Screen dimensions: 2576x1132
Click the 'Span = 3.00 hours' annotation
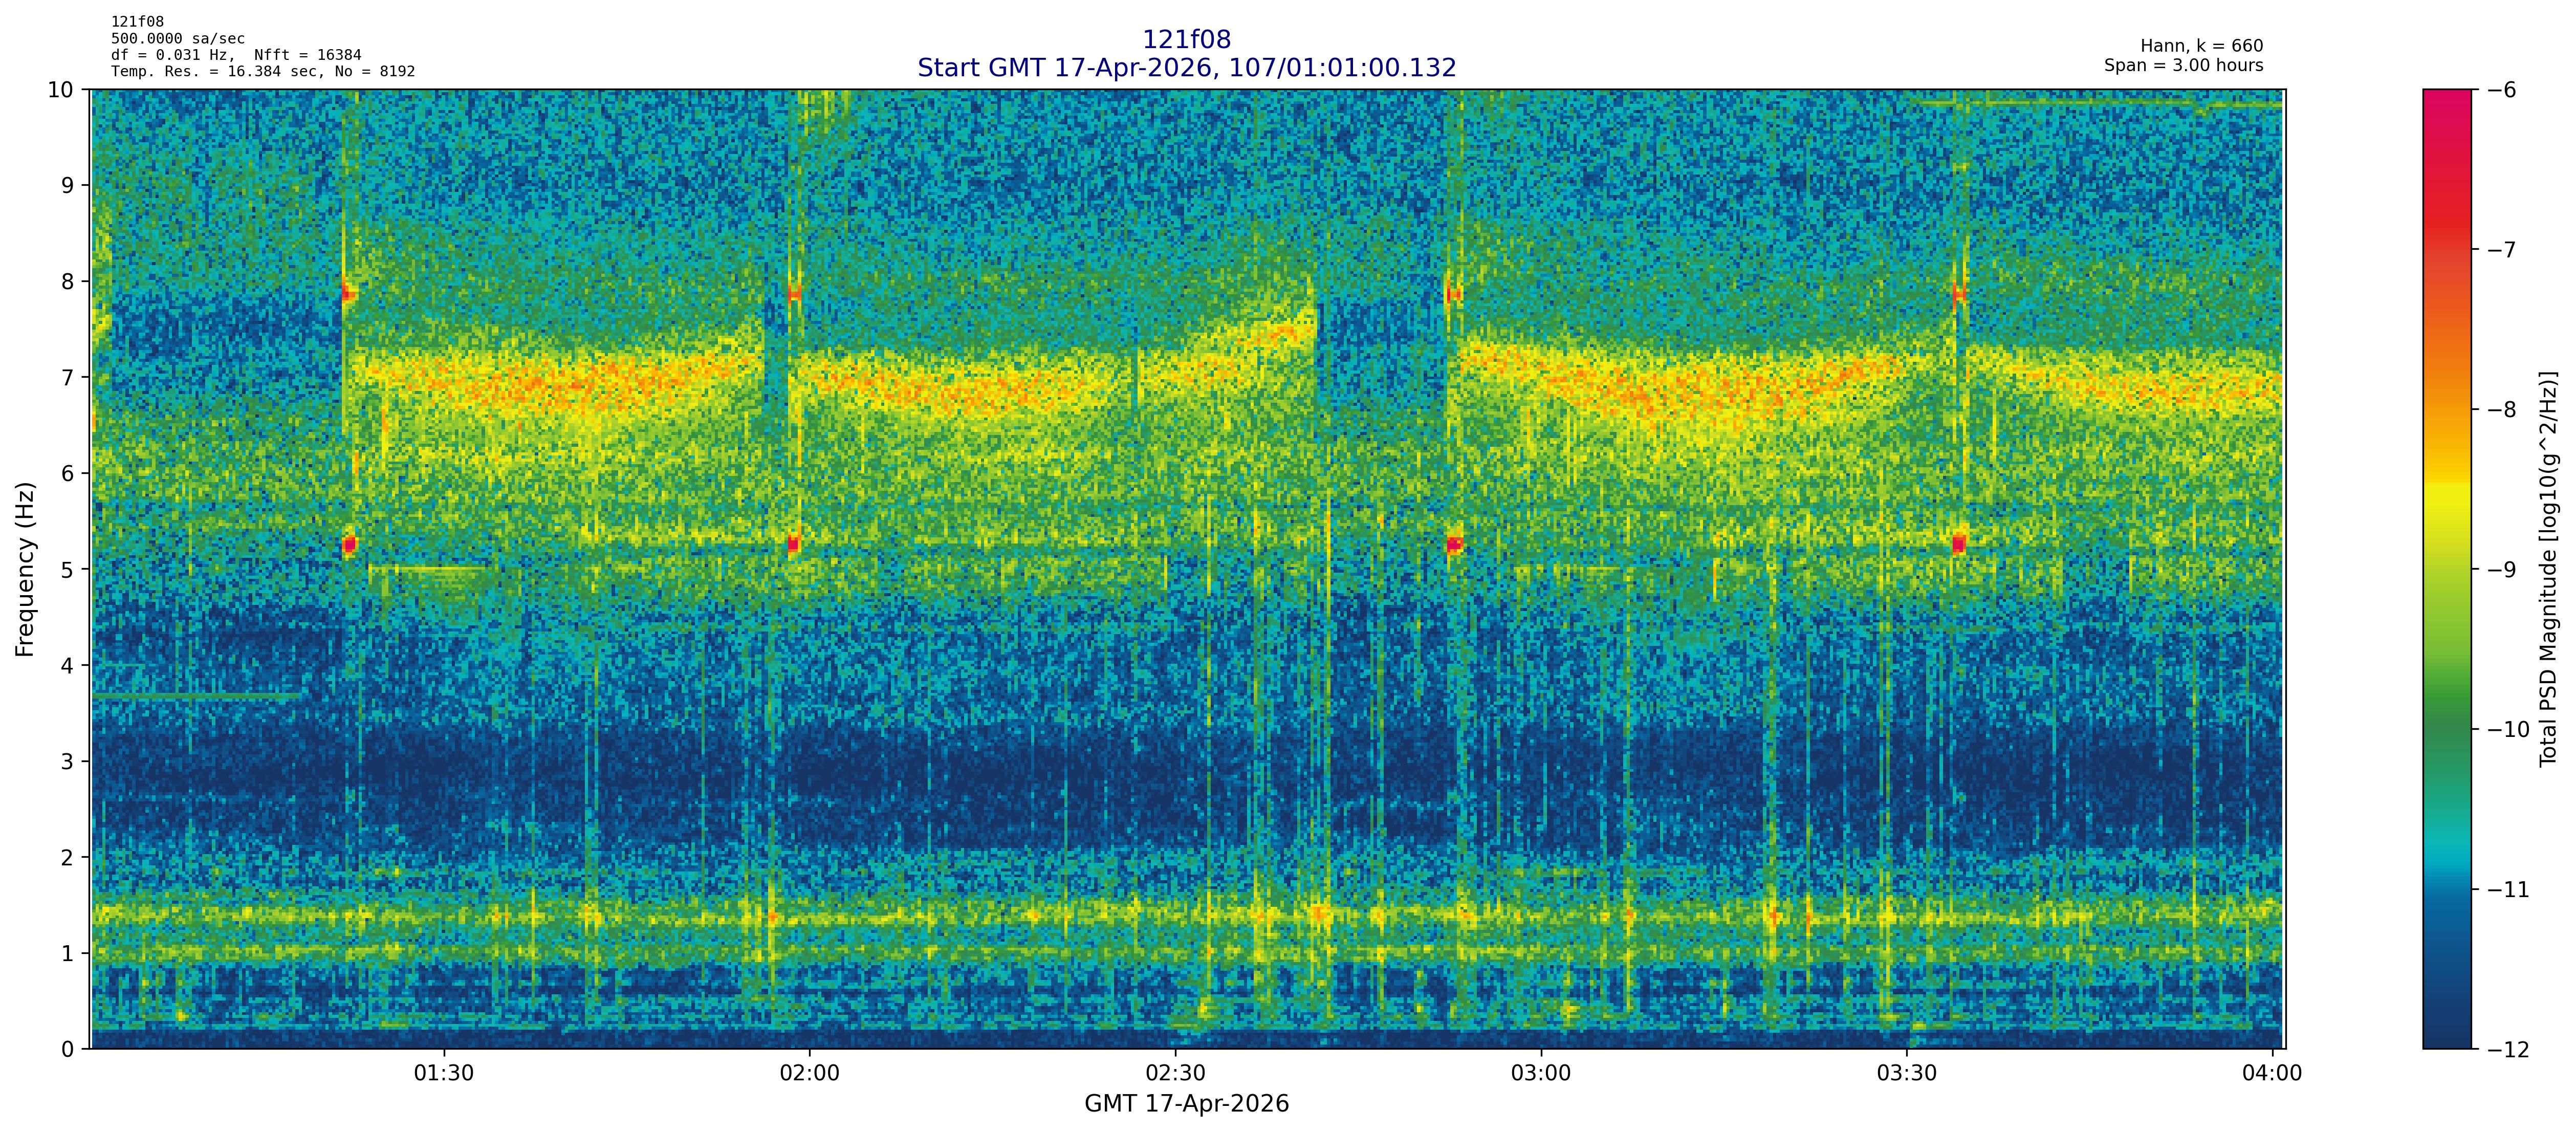2183,65
